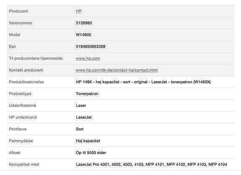Image resolution: width=241 pixels, height=175 pixels.
Task: Visit the www.hp.com website link
Action: pyautogui.click(x=88, y=58)
